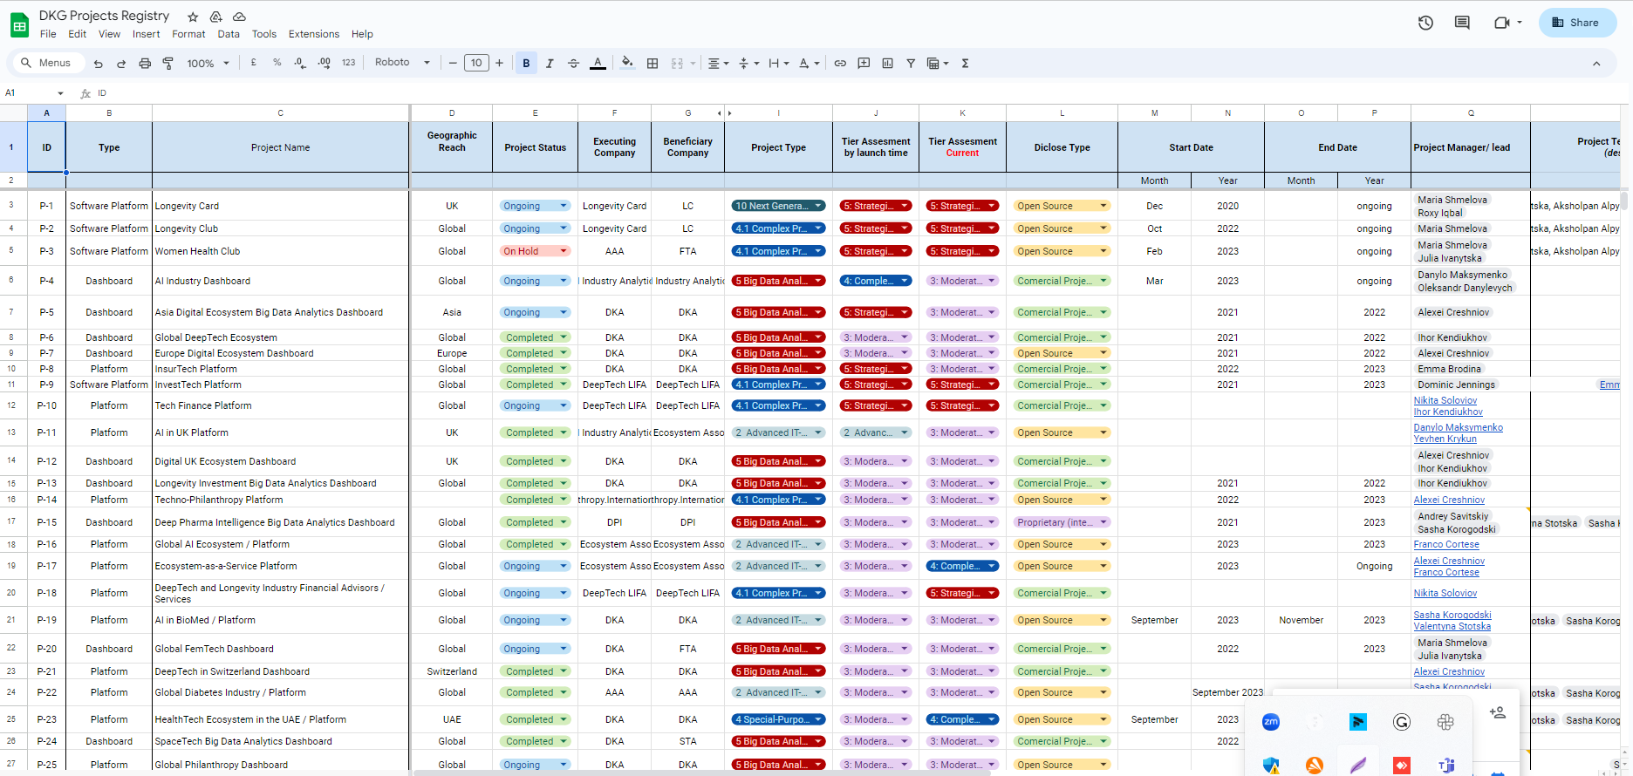Create a filter with the funnel icon
The width and height of the screenshot is (1633, 776).
911,64
